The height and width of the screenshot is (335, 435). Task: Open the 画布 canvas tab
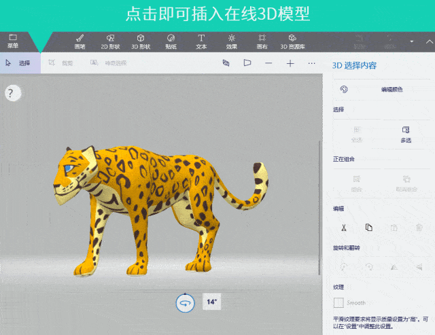coord(262,41)
